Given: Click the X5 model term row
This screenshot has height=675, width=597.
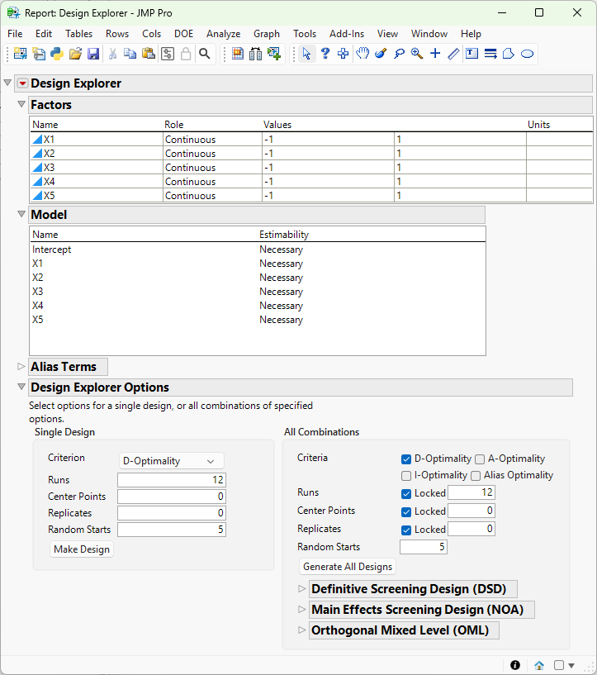Looking at the screenshot, I should pos(257,320).
